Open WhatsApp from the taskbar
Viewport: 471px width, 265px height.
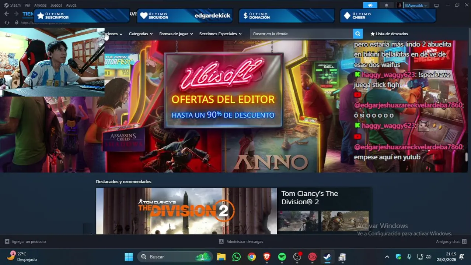click(236, 257)
